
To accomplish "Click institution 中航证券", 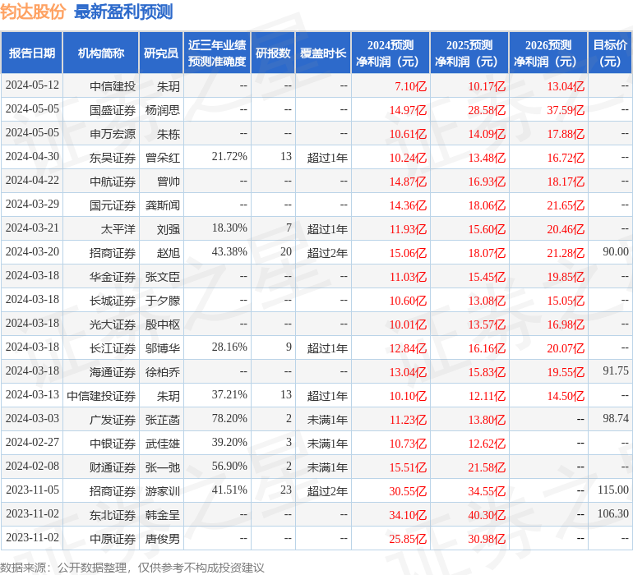I will 113,182.
